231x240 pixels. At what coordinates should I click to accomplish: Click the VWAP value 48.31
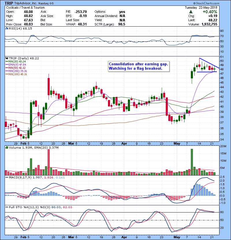82,24
